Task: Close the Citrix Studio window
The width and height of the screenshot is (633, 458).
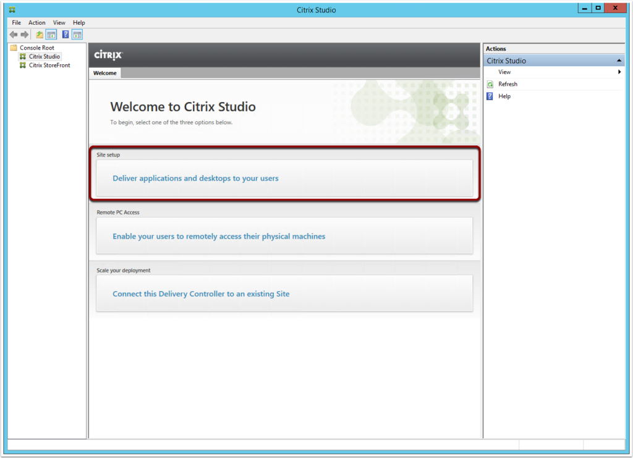Action: click(x=615, y=7)
